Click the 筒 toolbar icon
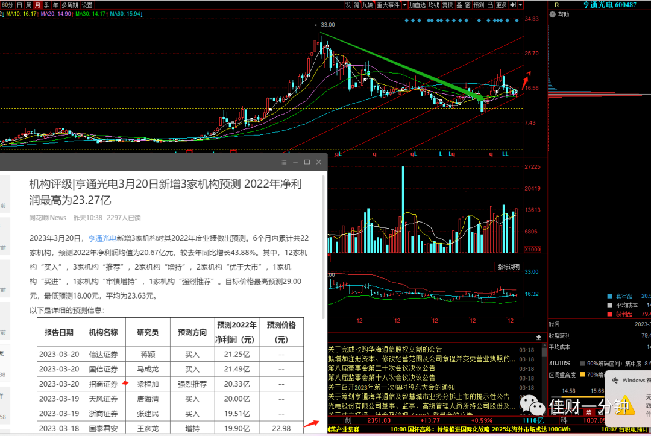 (357, 5)
